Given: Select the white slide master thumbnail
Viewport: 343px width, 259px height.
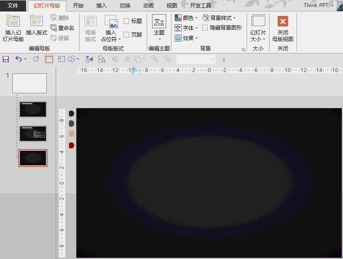Looking at the screenshot, I should coord(30,83).
